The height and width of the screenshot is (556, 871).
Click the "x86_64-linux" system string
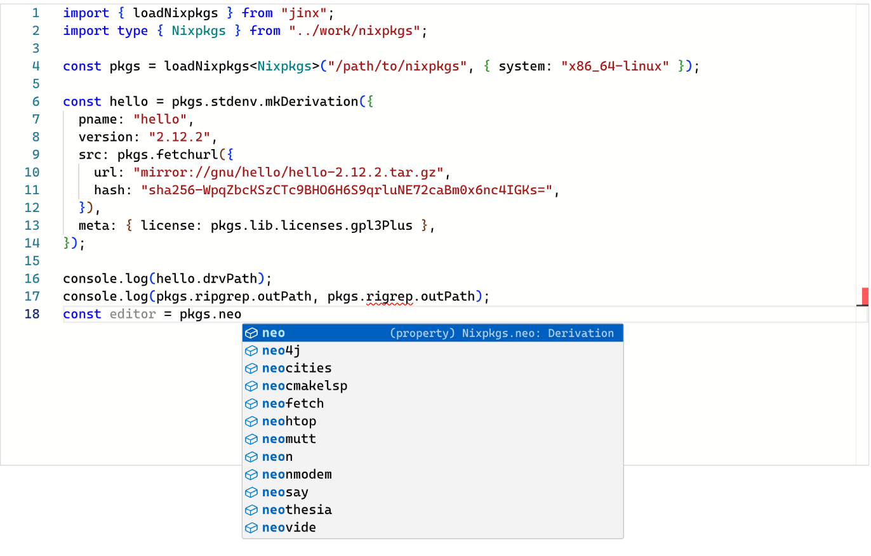615,66
